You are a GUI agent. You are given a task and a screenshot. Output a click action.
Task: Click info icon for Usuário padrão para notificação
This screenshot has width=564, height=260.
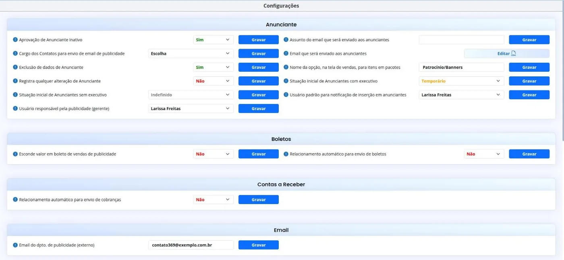coord(286,95)
